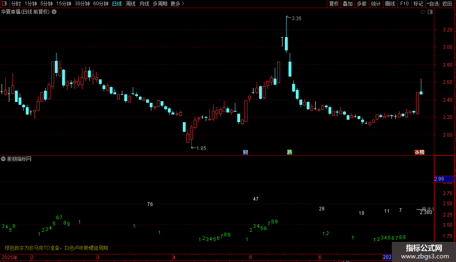Screen dimensions: 456x262
Task: Toggle the left sidebar panel icon
Action: point(4,4)
